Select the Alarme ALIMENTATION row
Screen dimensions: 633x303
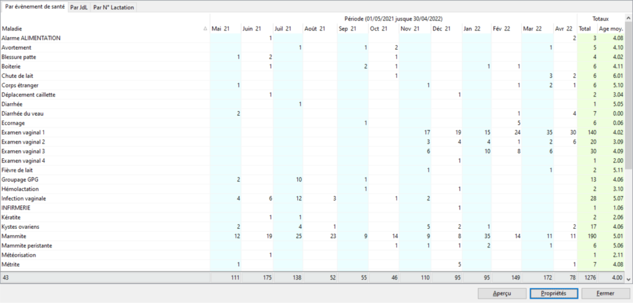pos(31,38)
